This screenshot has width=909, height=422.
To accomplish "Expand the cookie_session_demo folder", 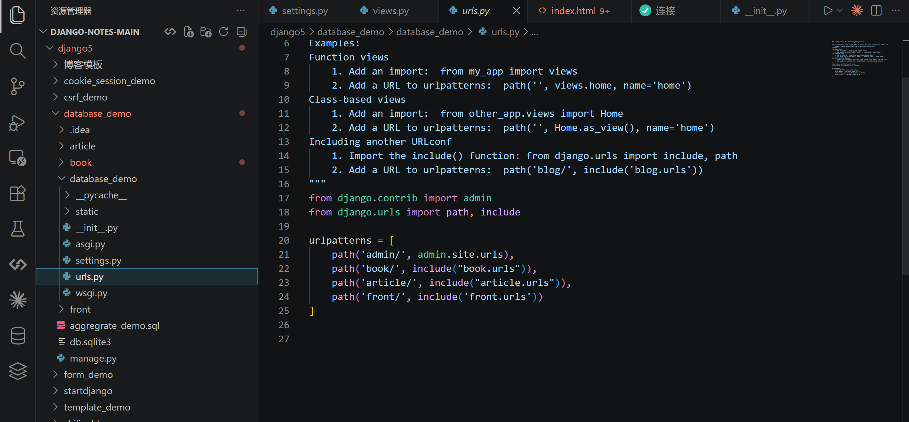I will click(x=109, y=81).
